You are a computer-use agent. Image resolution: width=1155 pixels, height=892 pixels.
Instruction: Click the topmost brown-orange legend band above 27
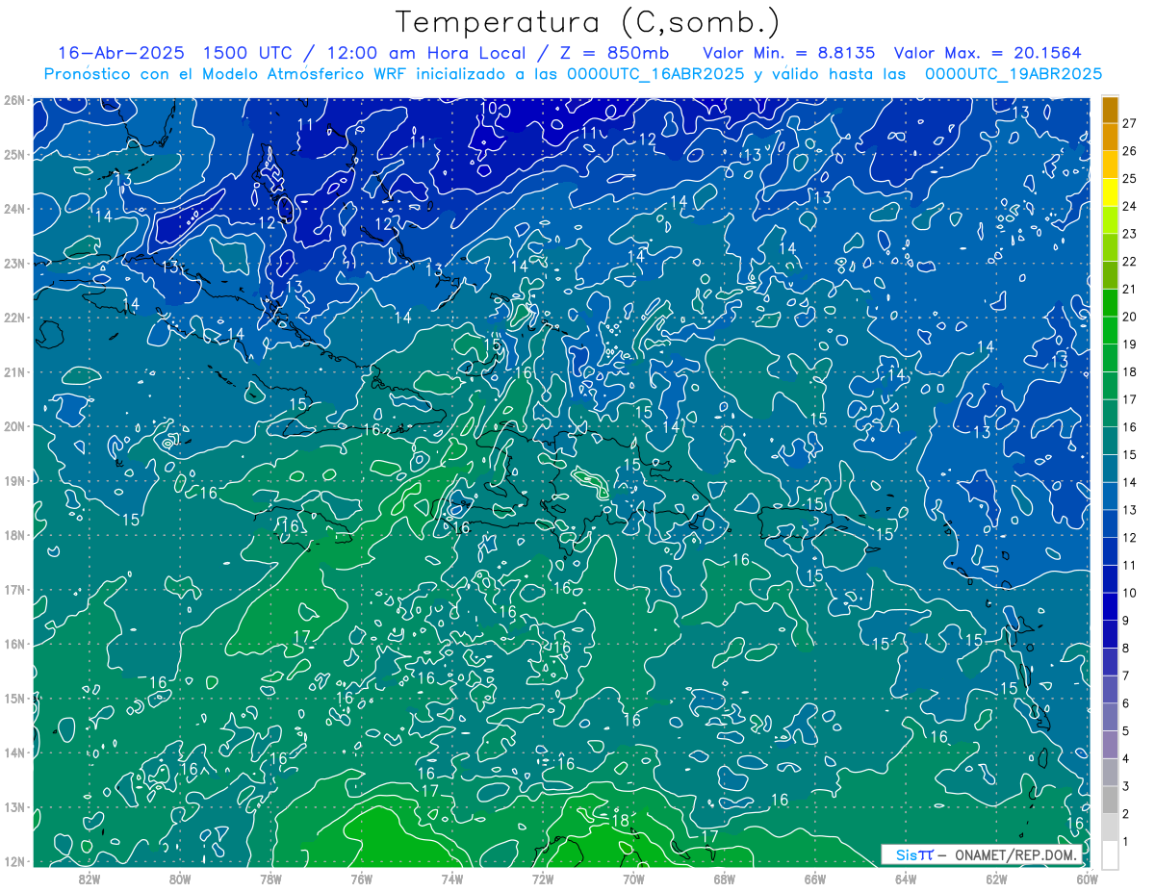[1110, 109]
